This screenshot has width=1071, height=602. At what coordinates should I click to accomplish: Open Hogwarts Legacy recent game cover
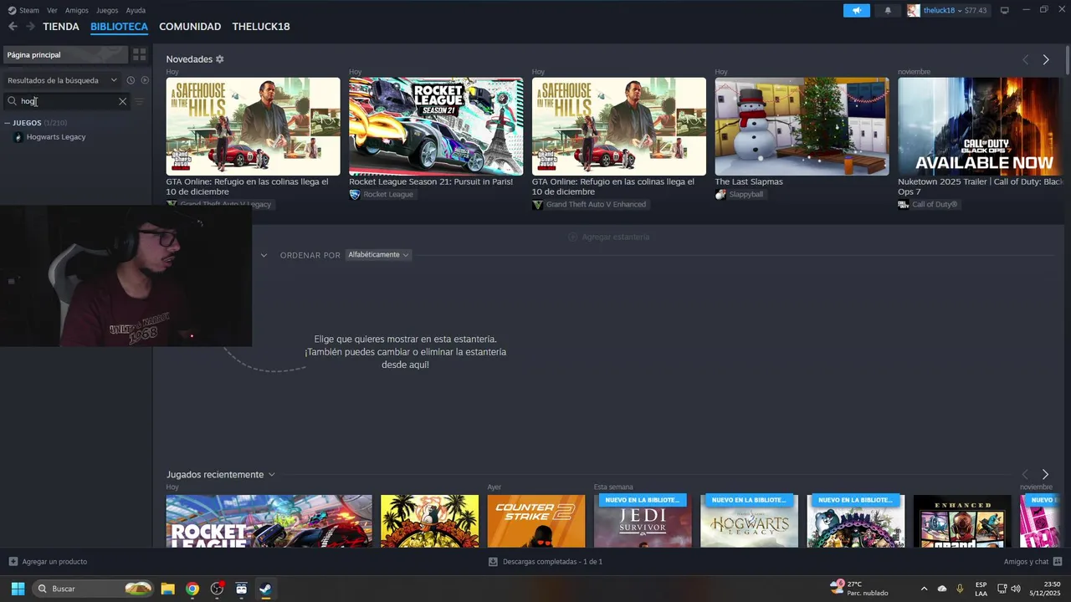749,521
